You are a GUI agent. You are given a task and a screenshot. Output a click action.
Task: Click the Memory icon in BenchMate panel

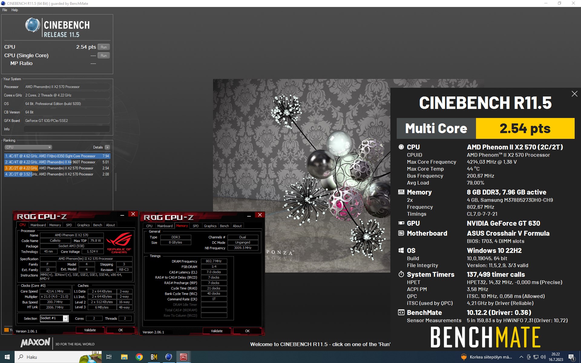pyautogui.click(x=401, y=192)
